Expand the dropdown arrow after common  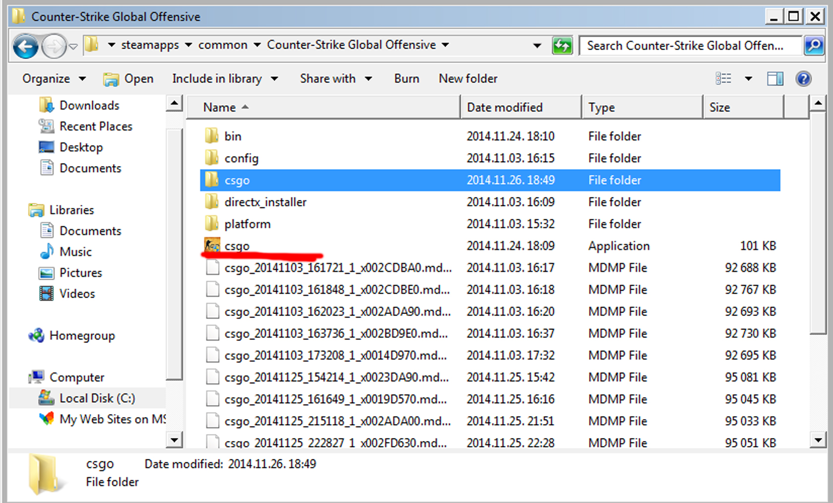point(257,45)
